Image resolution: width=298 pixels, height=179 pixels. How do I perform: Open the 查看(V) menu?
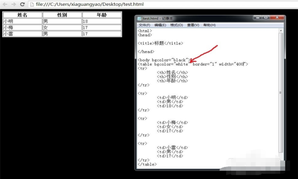[193, 25]
